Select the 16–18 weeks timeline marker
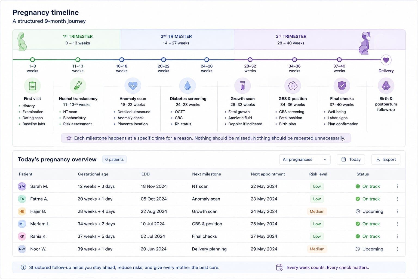Image resolution: width=418 pixels, height=279 pixels. tap(122, 60)
